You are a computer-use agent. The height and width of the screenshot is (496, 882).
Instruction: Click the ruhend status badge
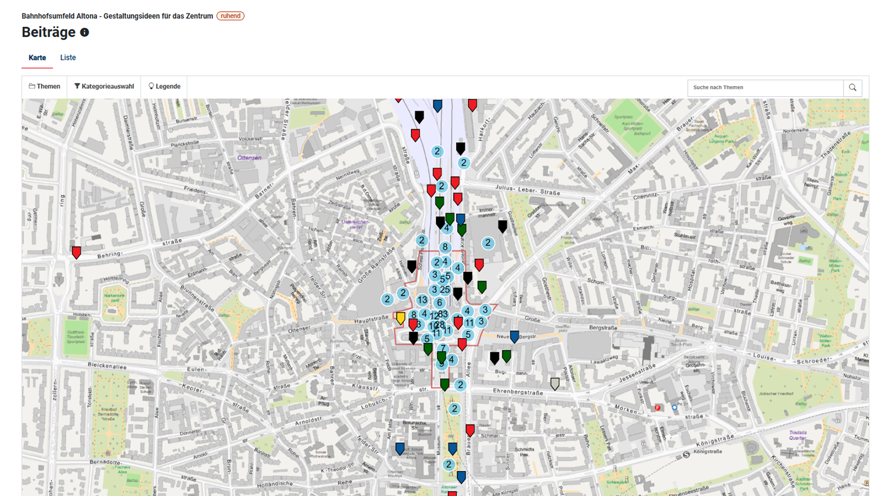pyautogui.click(x=230, y=15)
